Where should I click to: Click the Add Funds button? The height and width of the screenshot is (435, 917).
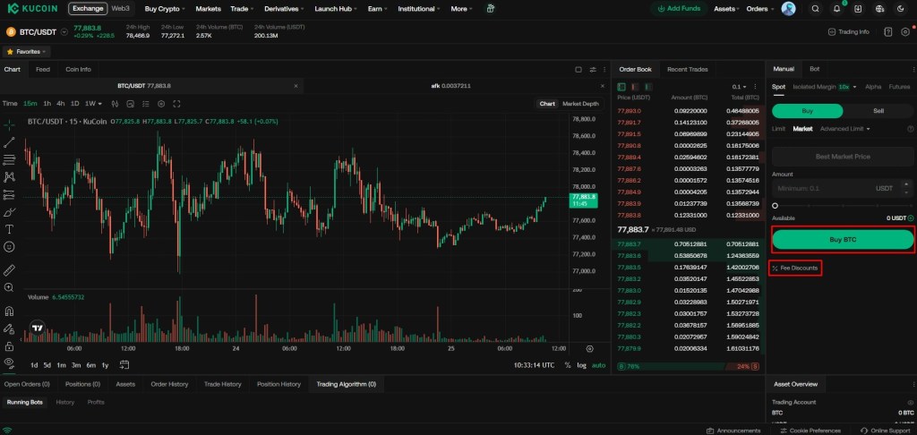[679, 9]
